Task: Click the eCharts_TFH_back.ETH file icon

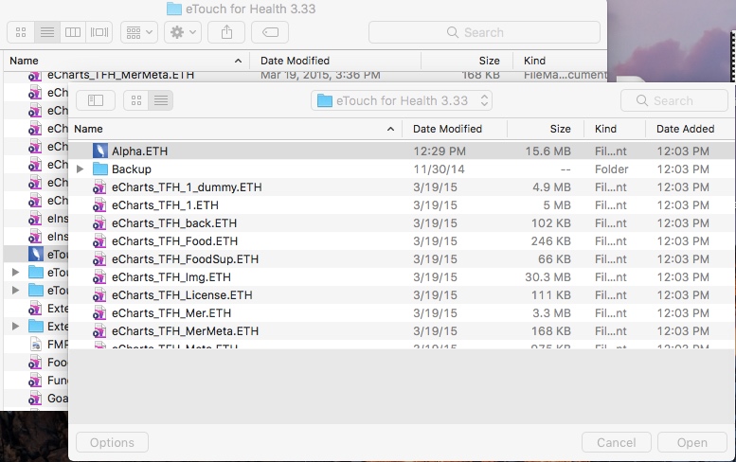Action: [x=99, y=223]
